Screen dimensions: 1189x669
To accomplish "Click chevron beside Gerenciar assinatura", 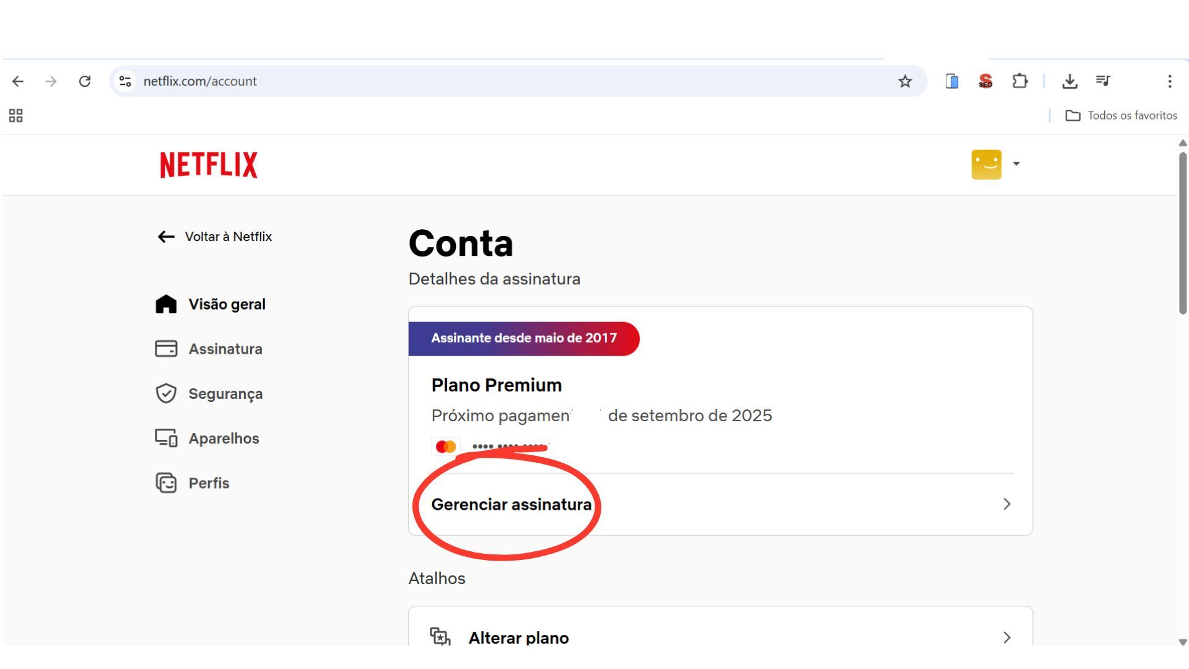I will tap(1007, 504).
